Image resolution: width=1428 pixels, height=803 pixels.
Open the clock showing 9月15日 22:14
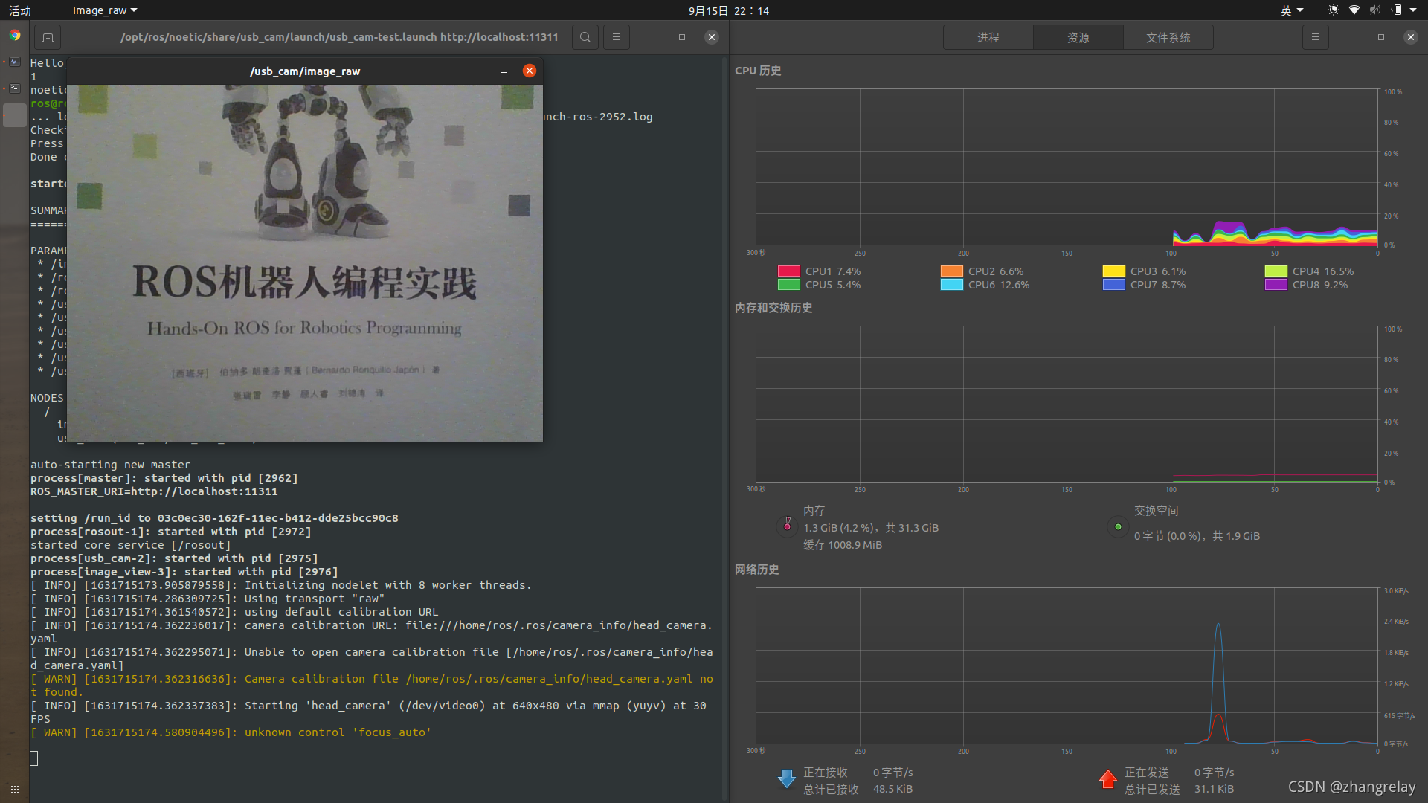click(728, 10)
